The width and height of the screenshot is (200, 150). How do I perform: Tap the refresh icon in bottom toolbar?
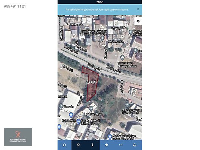point(64,145)
